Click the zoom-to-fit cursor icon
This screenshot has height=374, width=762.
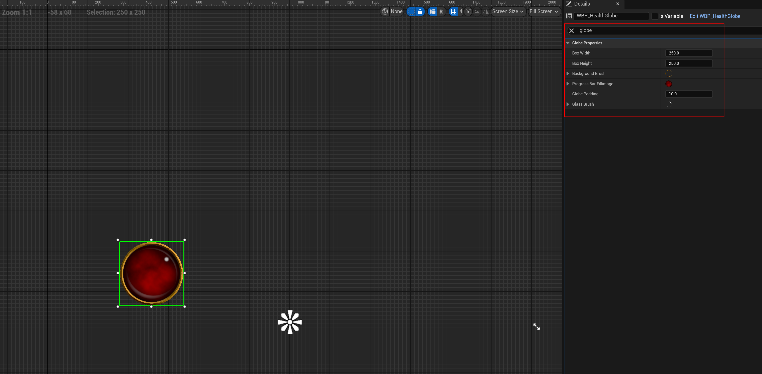click(x=468, y=12)
